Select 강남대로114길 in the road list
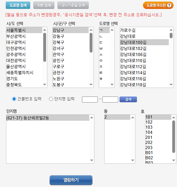Image resolution: width=177 pixels, height=187 pixels. [x=144, y=73]
